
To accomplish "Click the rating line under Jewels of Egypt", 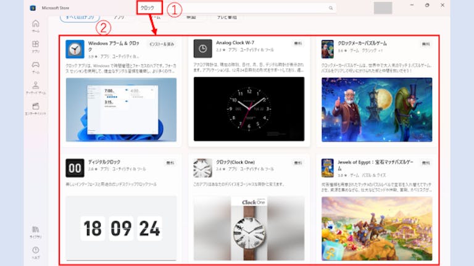I will (x=362, y=175).
